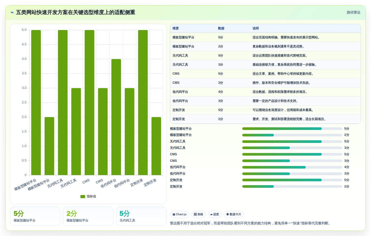Click the 维度 column header
This screenshot has width=371, height=236.
(x=176, y=29)
